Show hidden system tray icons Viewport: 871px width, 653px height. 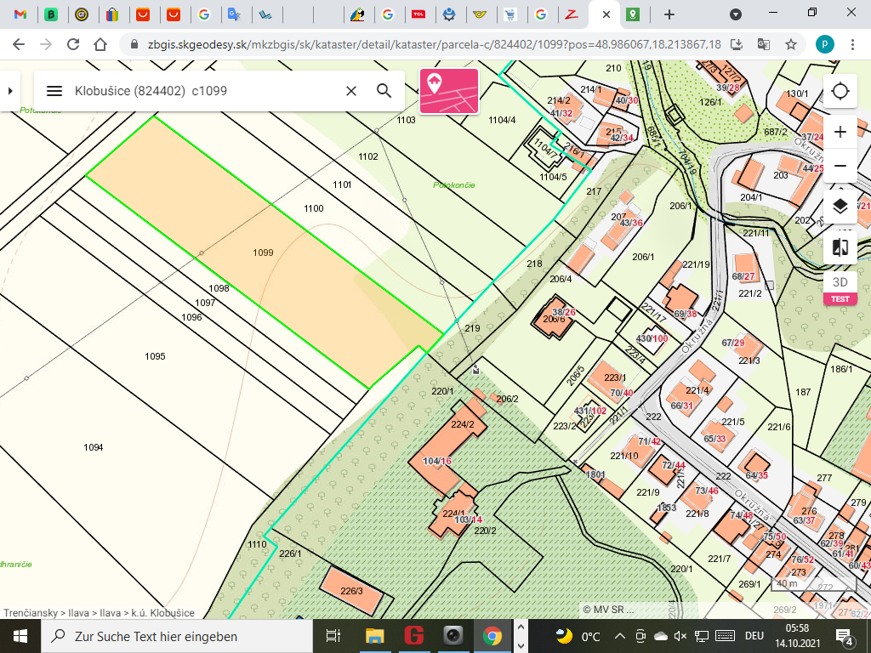click(x=618, y=636)
